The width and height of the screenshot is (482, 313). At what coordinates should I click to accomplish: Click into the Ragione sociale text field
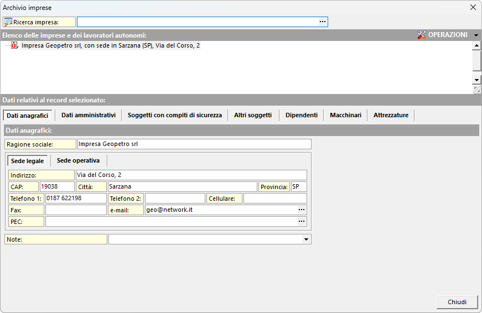point(194,144)
